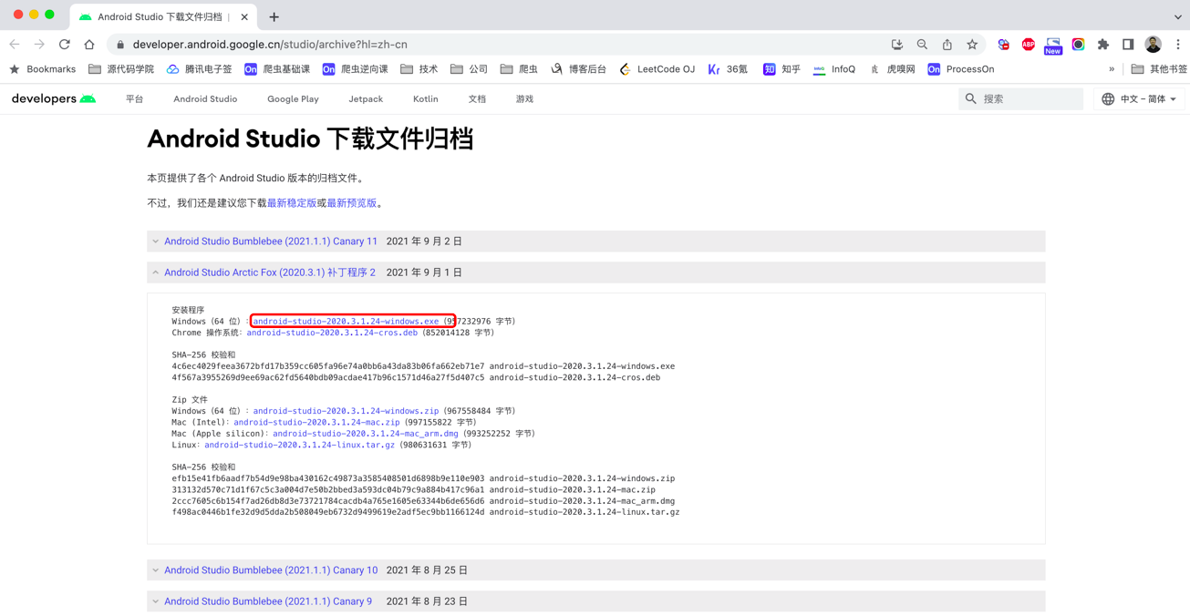Screen dimensions: 1190x616
Task: Open the 中文 – 简体 language dropdown
Action: [x=1139, y=98]
